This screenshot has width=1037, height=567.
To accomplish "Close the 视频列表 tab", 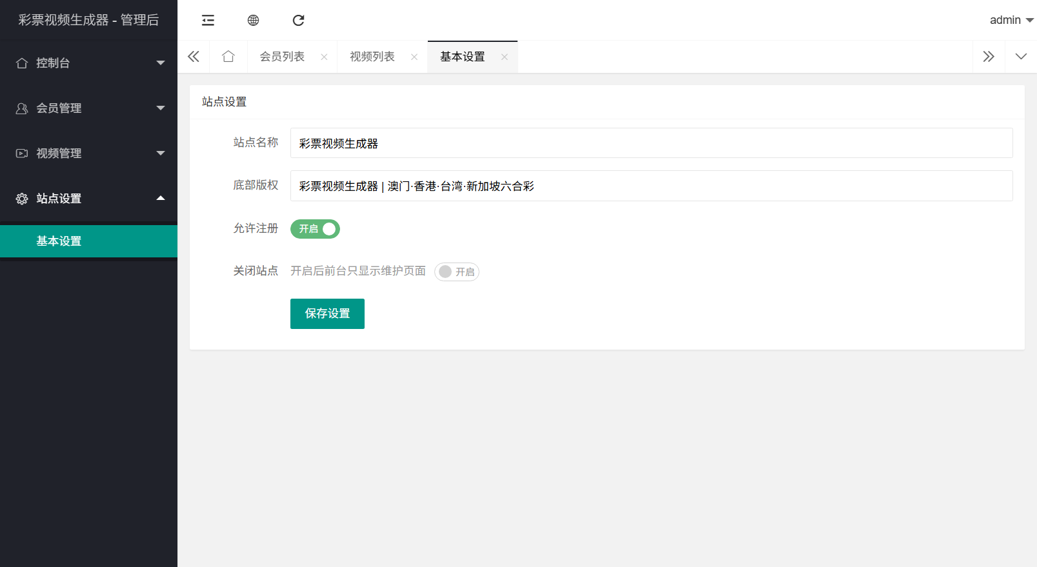I will [414, 57].
